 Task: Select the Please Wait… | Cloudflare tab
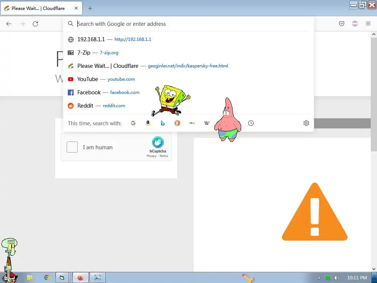coord(41,8)
